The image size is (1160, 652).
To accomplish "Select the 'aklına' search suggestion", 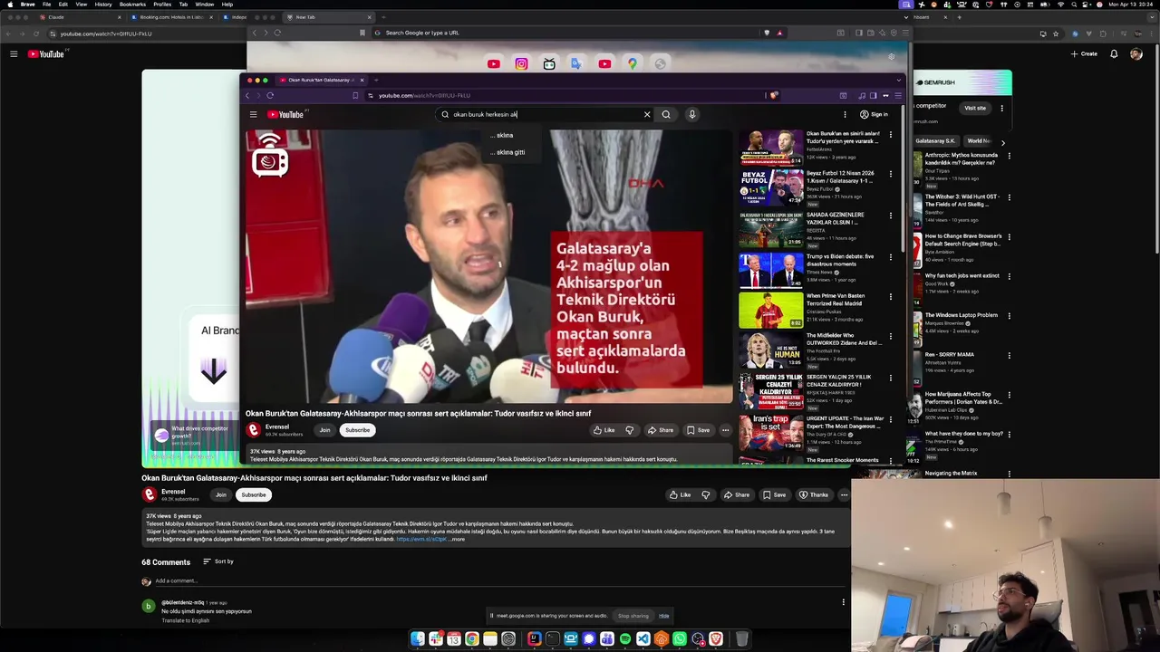I will (504, 135).
